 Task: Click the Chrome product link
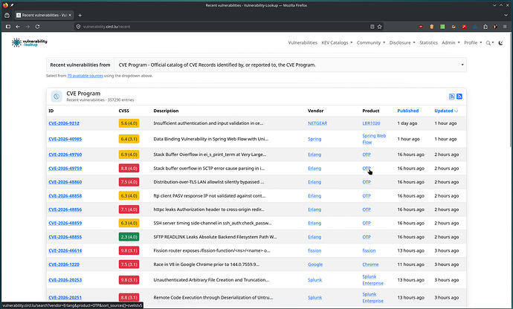click(x=370, y=264)
